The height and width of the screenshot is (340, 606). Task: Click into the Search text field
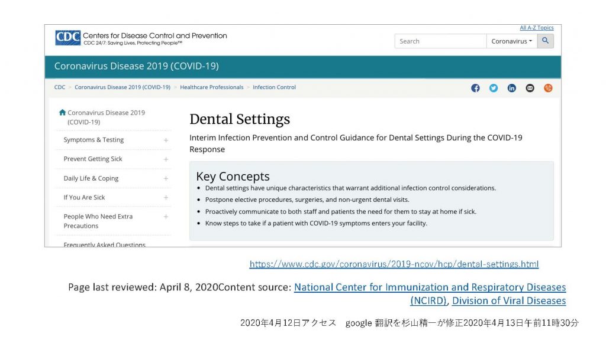[x=440, y=41]
